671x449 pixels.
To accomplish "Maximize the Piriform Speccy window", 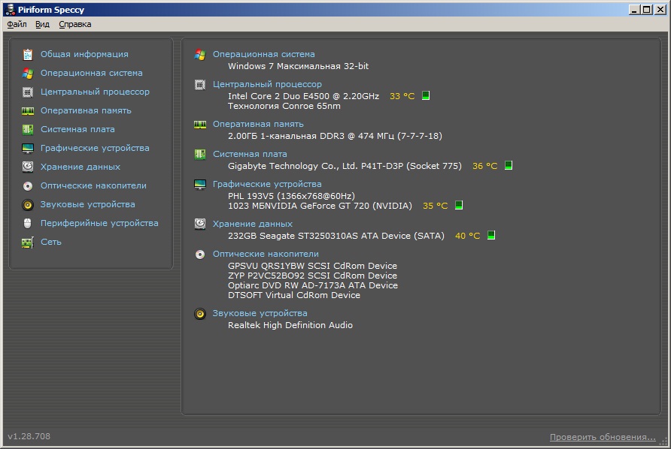I will click(647, 10).
